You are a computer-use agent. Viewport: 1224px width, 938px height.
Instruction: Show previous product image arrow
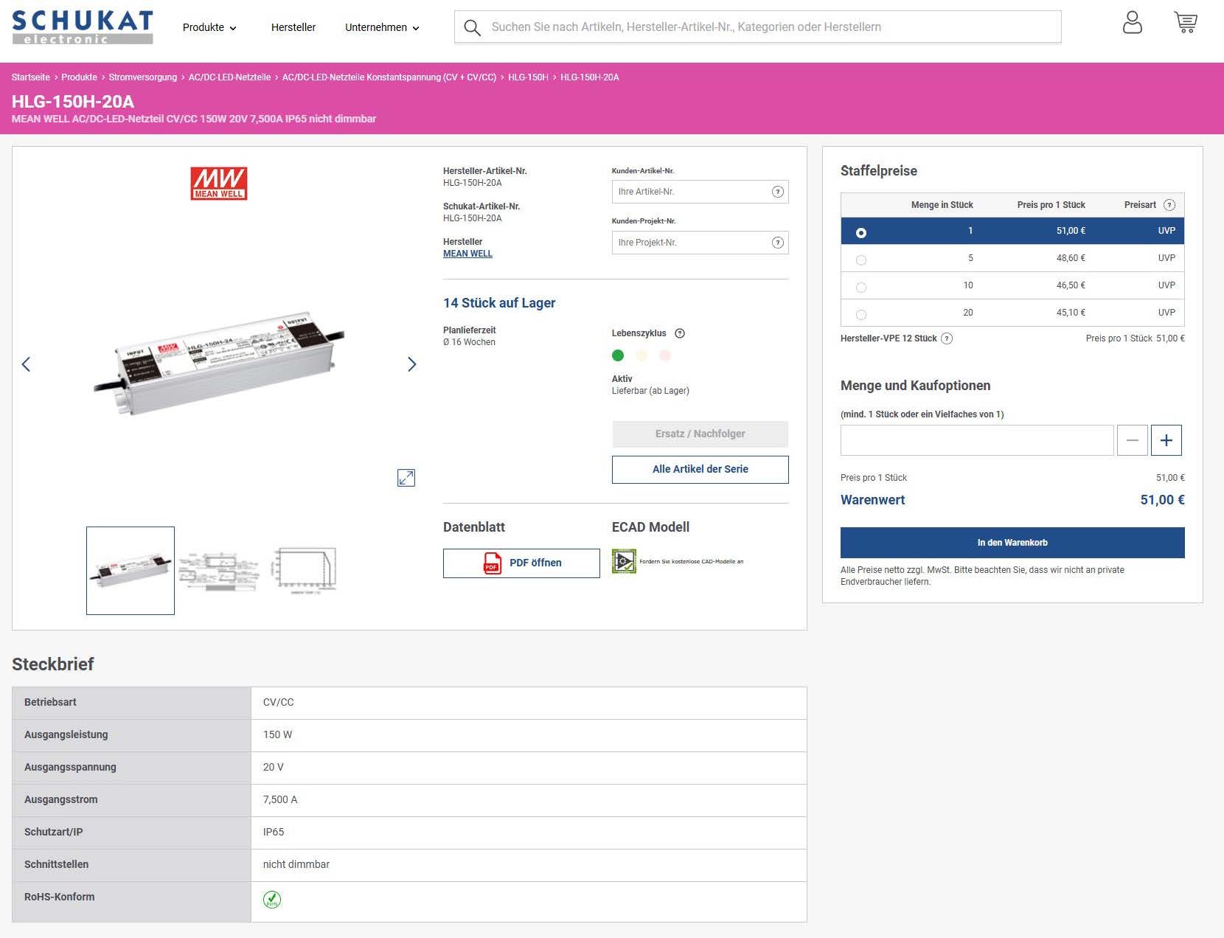point(26,364)
